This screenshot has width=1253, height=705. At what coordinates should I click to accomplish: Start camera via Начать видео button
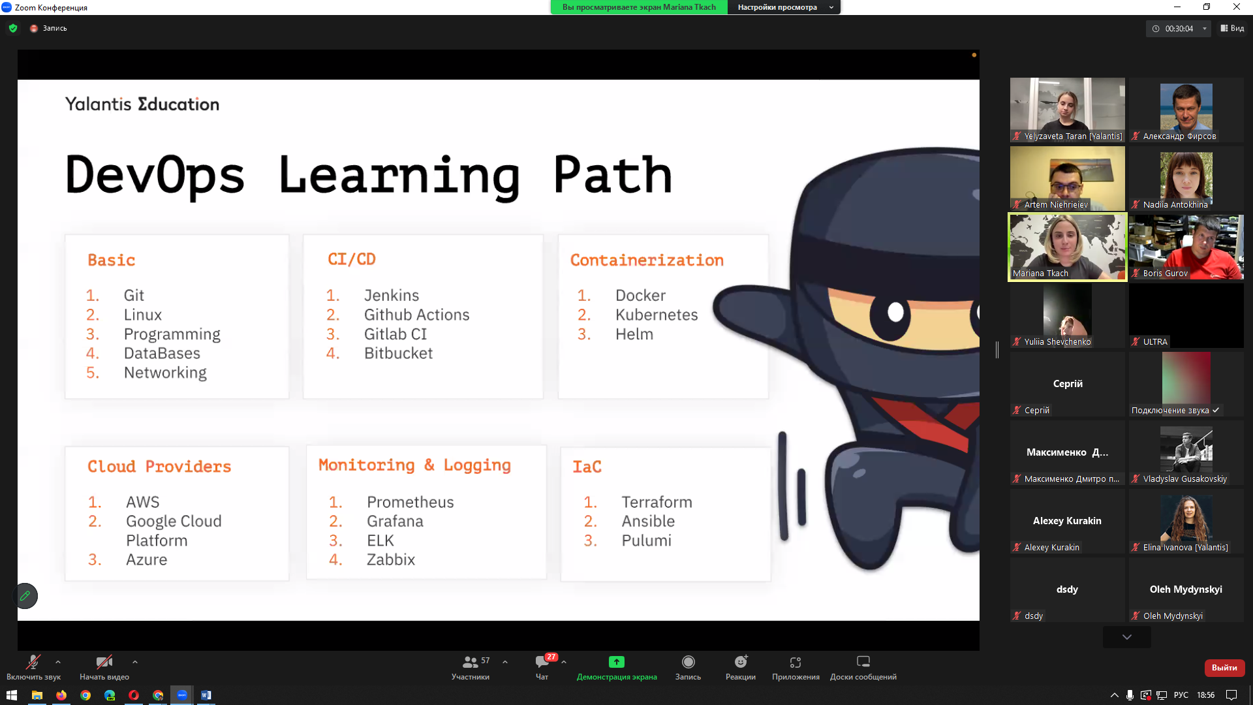104,668
